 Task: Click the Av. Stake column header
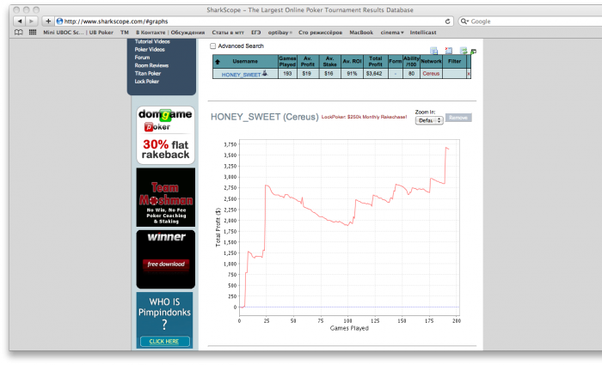pos(329,61)
